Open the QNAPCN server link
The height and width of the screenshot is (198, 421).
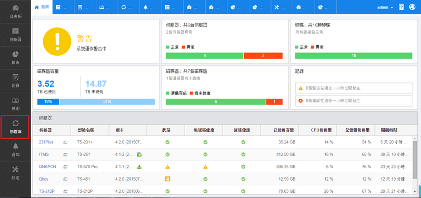pyautogui.click(x=47, y=167)
